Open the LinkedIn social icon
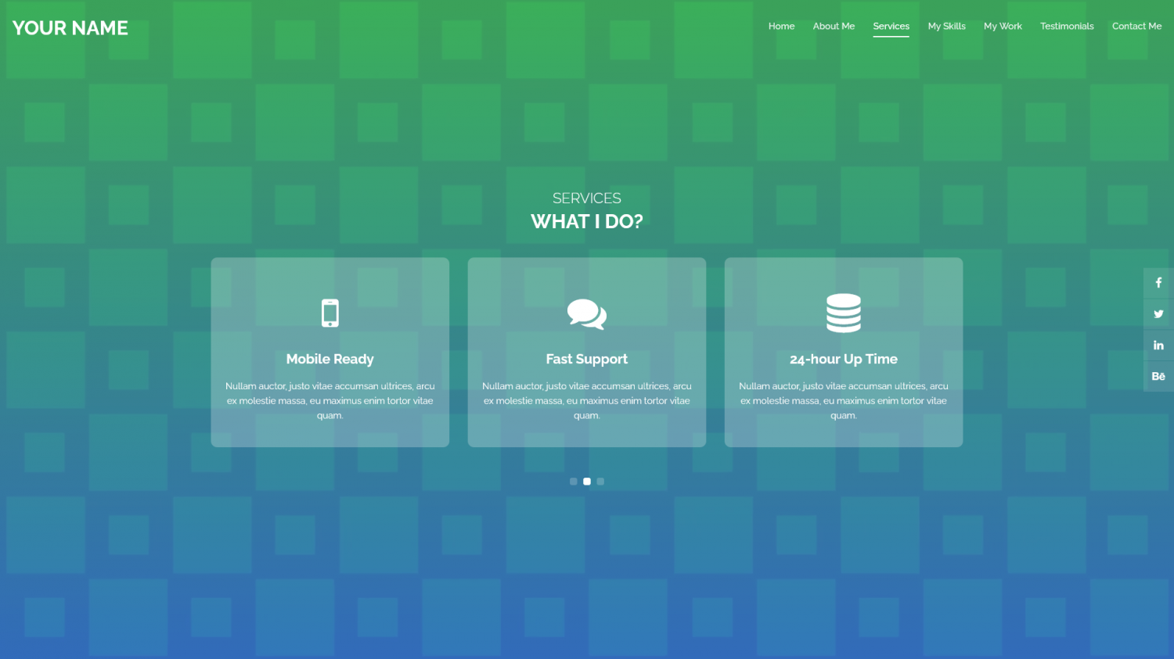This screenshot has width=1174, height=659. tap(1158, 346)
